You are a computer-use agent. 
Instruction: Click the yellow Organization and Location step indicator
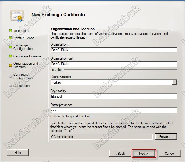[10, 65]
